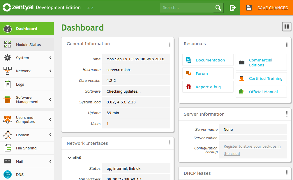Click the Logs clipboard icon
Image resolution: width=293 pixels, height=180 pixels.
(8, 84)
